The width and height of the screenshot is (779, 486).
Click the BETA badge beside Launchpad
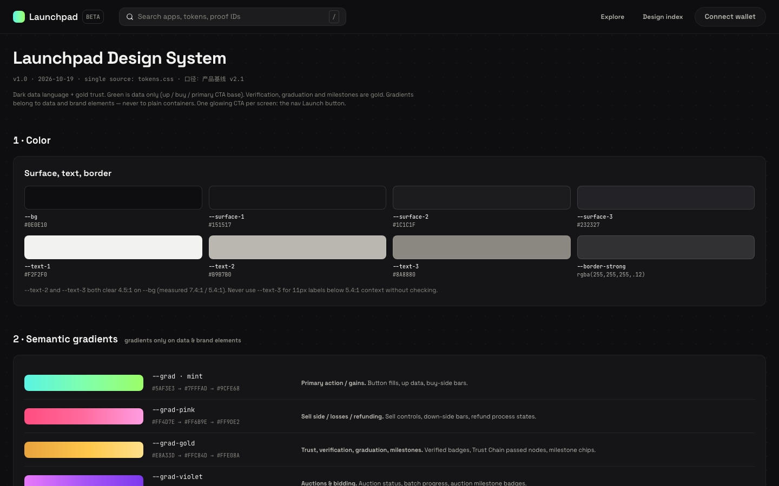[93, 17]
